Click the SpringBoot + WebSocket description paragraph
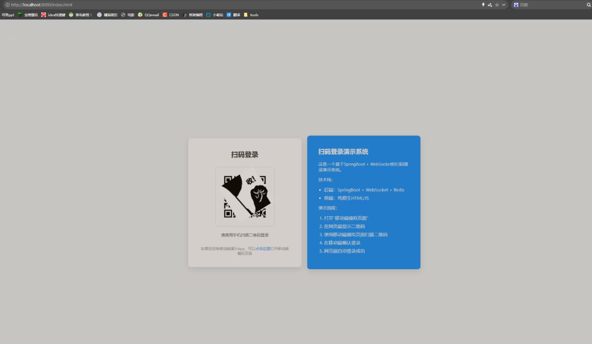This screenshot has height=344, width=592. 363,167
